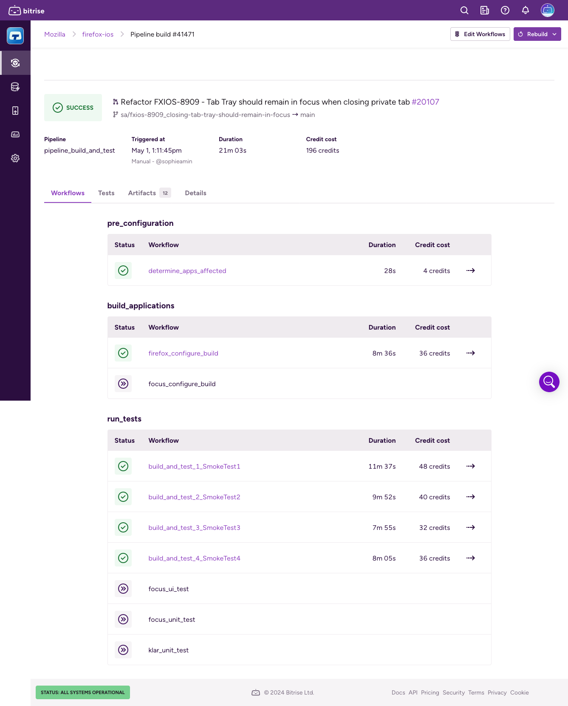Expand the Rebuild dropdown arrow

(x=554, y=34)
